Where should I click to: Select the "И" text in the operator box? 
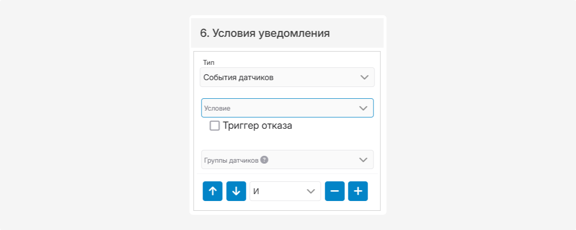coord(256,191)
